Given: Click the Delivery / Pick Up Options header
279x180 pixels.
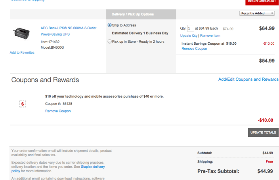Looking at the screenshot, I should click(x=132, y=15).
